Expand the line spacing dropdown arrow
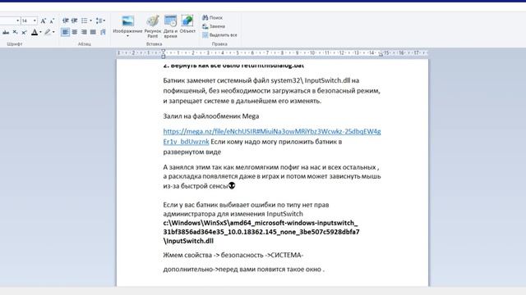 click(104, 20)
